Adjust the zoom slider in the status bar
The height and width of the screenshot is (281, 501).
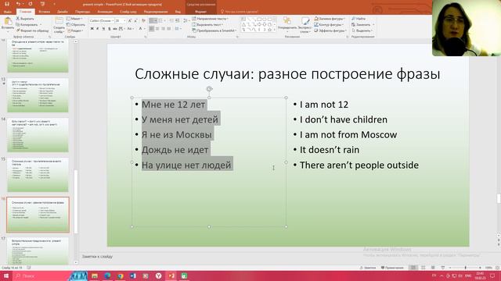pos(465,268)
